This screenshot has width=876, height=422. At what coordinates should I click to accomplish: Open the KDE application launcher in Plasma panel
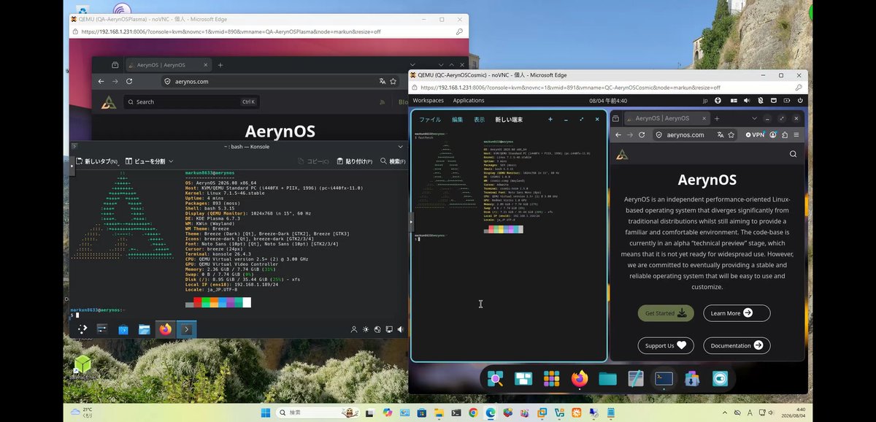coord(82,330)
